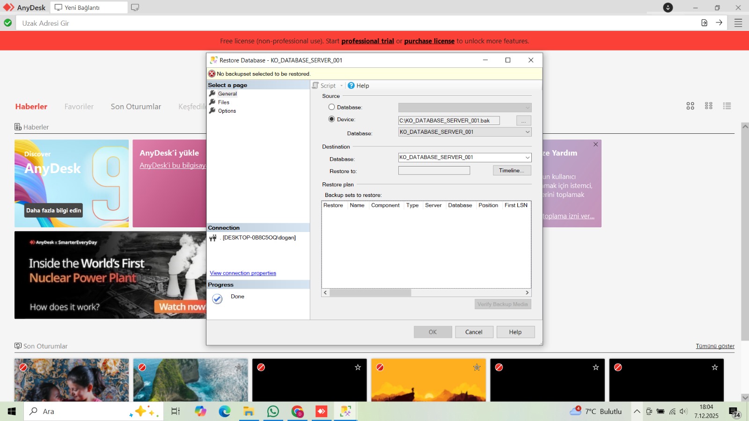
Task: Click the Script toolbar icon
Action: point(316,86)
